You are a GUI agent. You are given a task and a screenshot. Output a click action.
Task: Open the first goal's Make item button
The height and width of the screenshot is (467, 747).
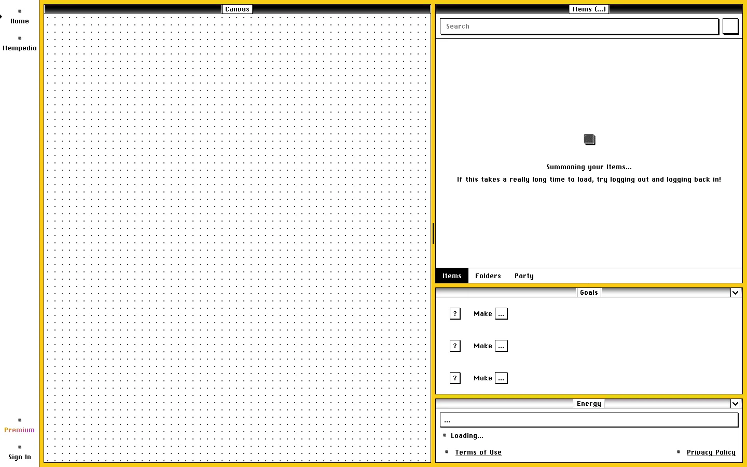coord(501,314)
